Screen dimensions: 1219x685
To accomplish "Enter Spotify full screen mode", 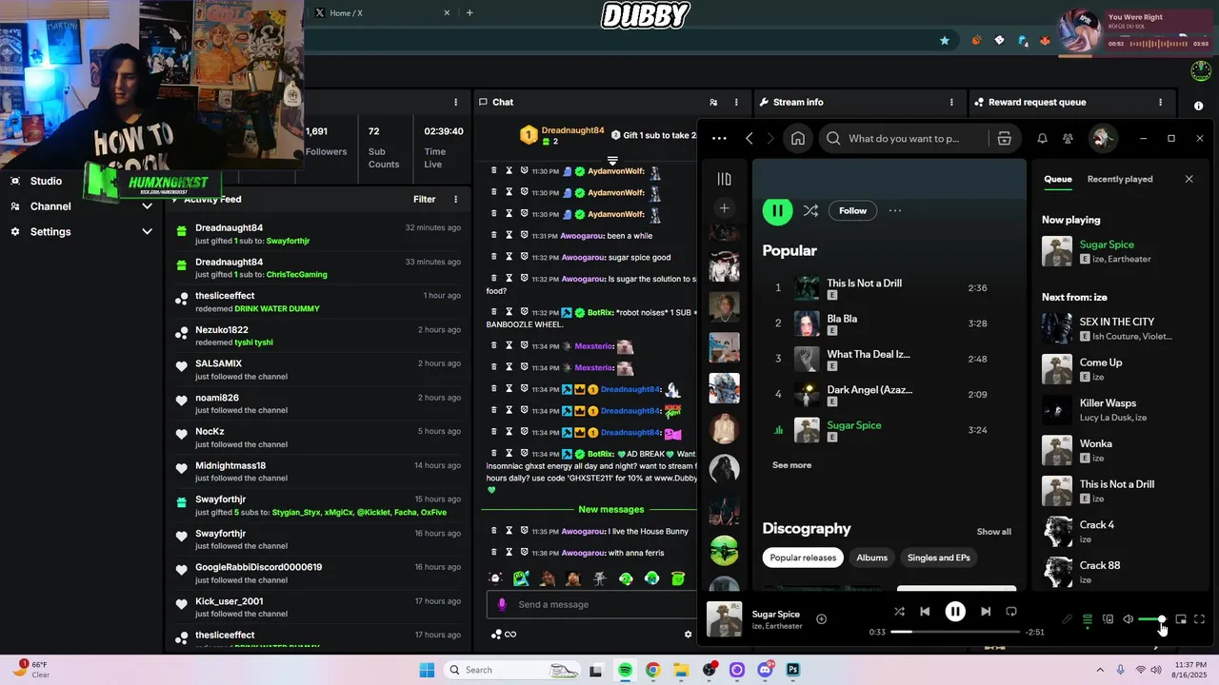I will [1200, 619].
